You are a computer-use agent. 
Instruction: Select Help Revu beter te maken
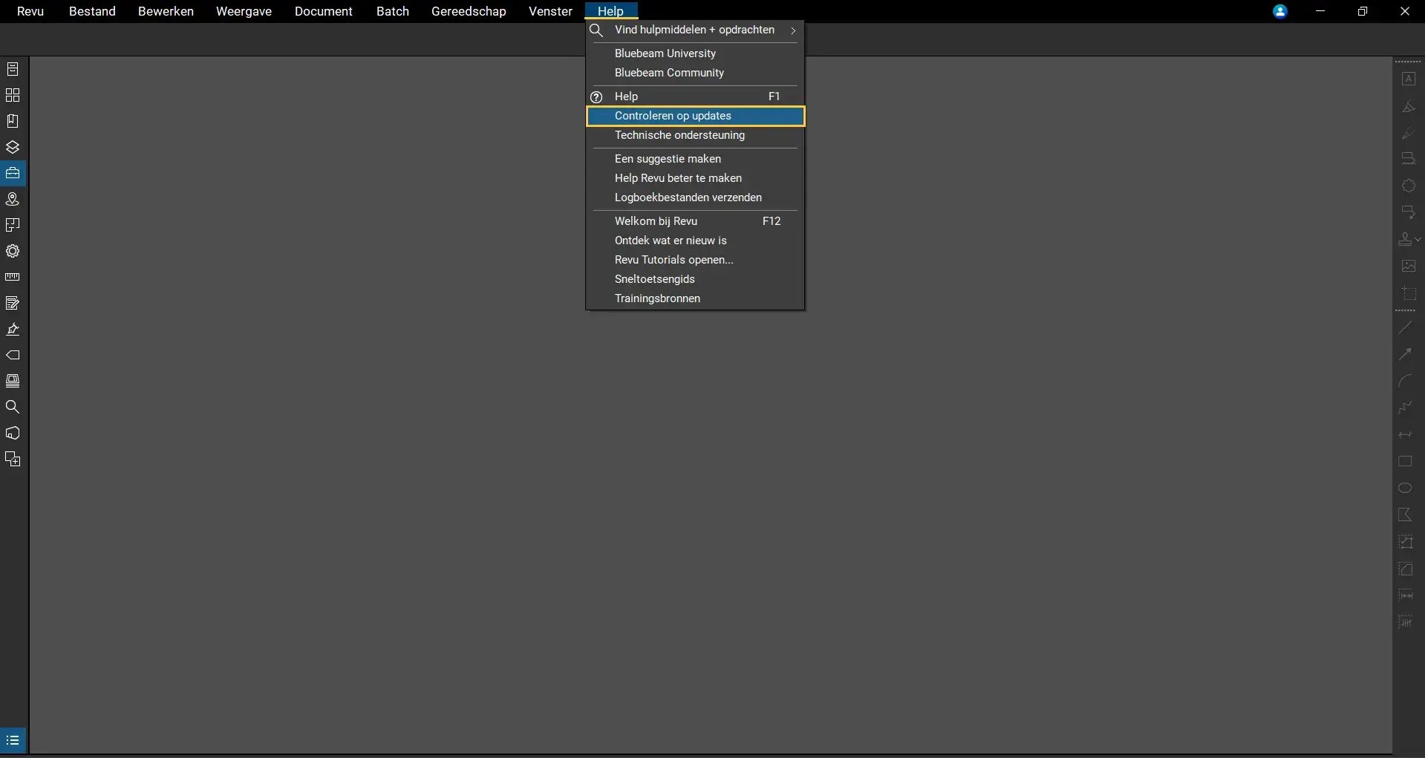[695, 178]
